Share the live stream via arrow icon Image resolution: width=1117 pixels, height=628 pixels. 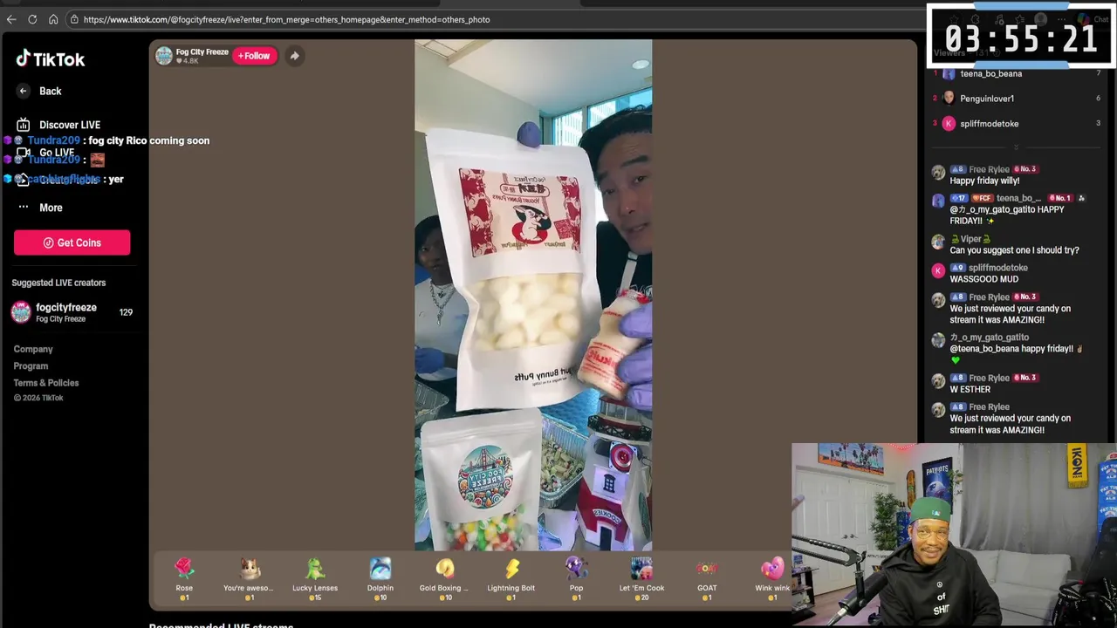tap(294, 56)
